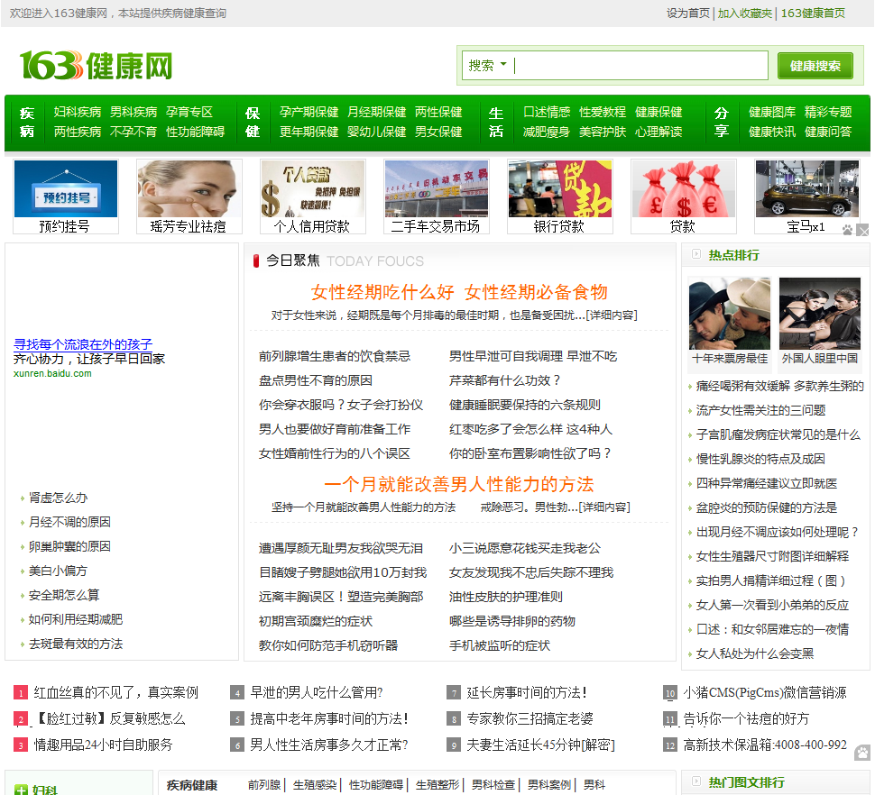
Task: Open ad 5 提高中老年房事时间的方法
Action: pos(329,718)
